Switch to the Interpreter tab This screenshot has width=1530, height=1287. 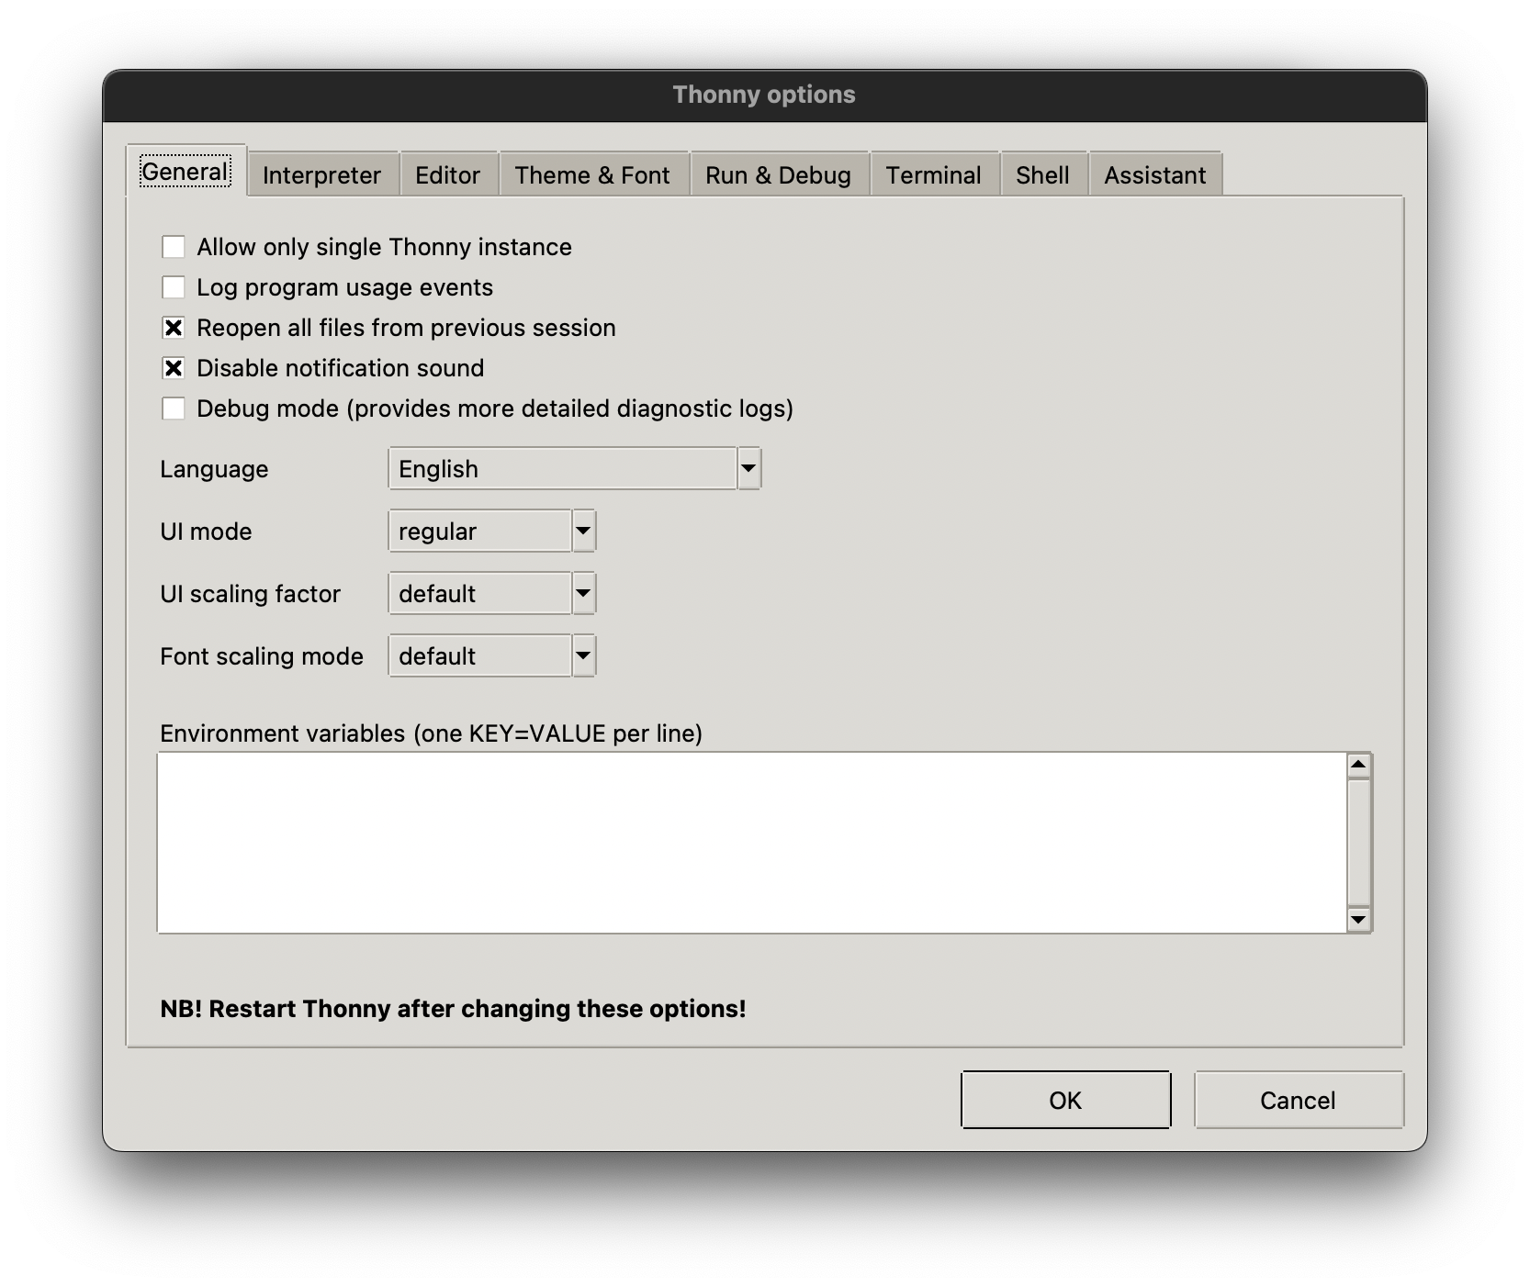(321, 175)
